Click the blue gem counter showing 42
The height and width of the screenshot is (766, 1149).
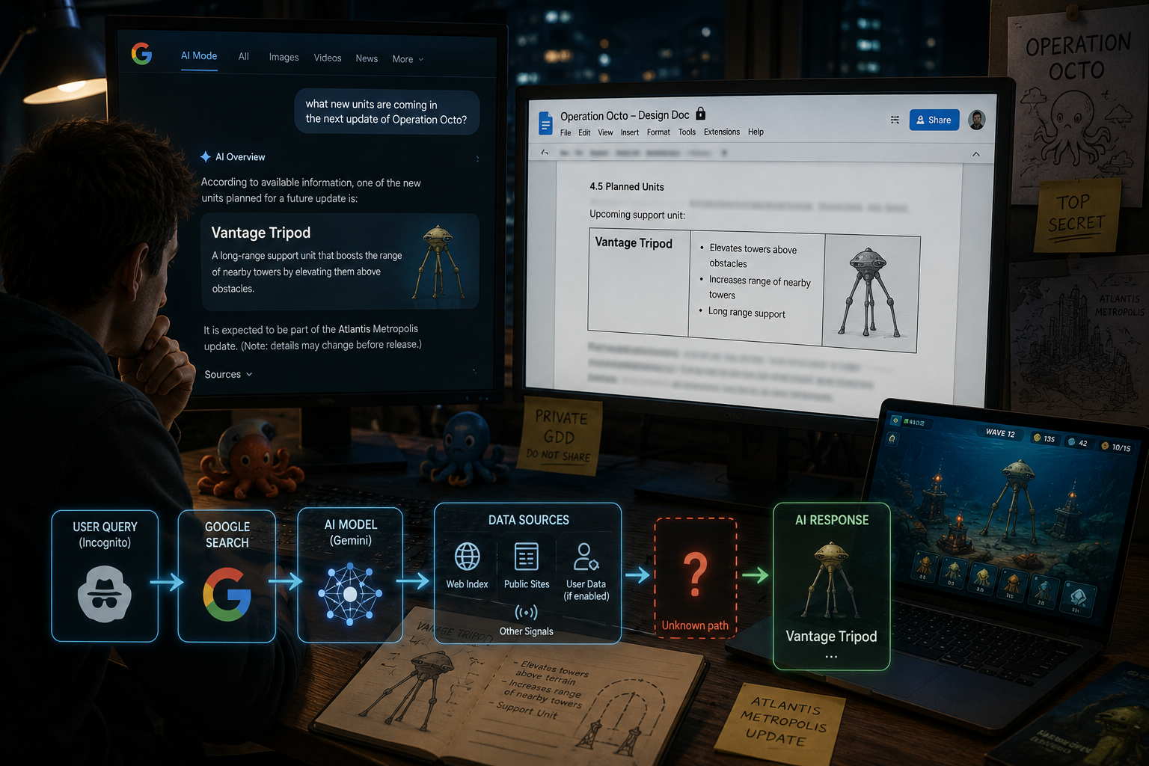(x=1078, y=443)
